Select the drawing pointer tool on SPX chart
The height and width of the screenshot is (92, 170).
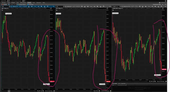click(x=97, y=6)
